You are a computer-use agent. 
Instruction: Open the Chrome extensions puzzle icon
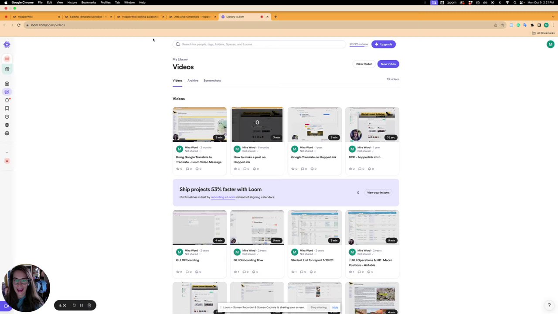(x=532, y=25)
